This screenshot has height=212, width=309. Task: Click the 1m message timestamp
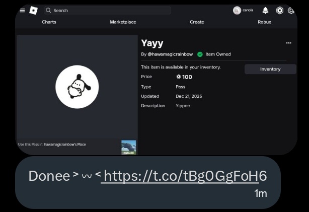[x=260, y=193]
